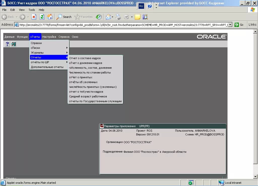Click the Local intranet zone icon

pos(221,182)
